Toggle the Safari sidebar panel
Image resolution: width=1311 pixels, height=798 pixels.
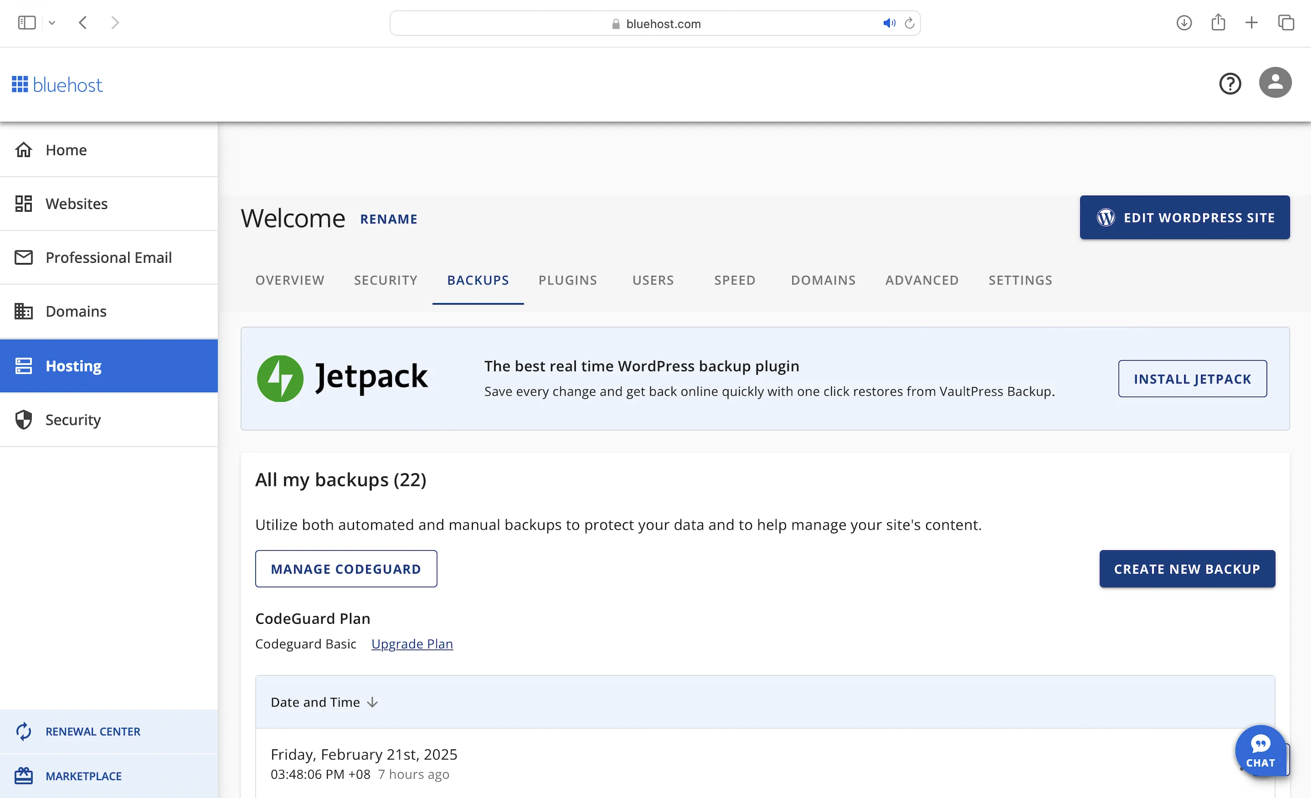pos(27,23)
